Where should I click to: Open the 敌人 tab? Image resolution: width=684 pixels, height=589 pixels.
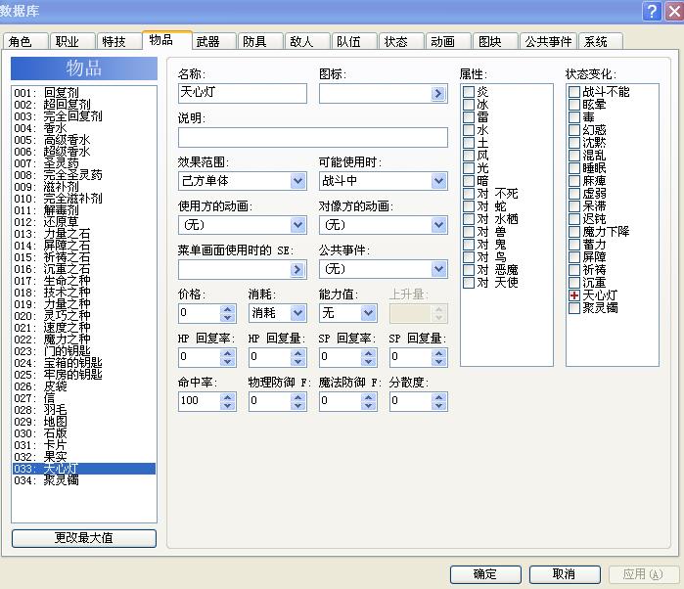click(x=307, y=41)
